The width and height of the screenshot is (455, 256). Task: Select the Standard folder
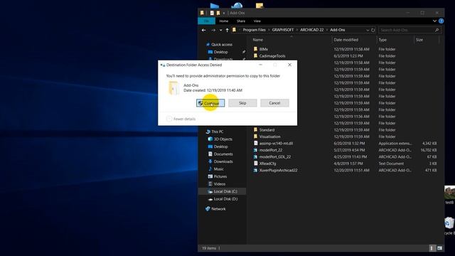click(267, 129)
